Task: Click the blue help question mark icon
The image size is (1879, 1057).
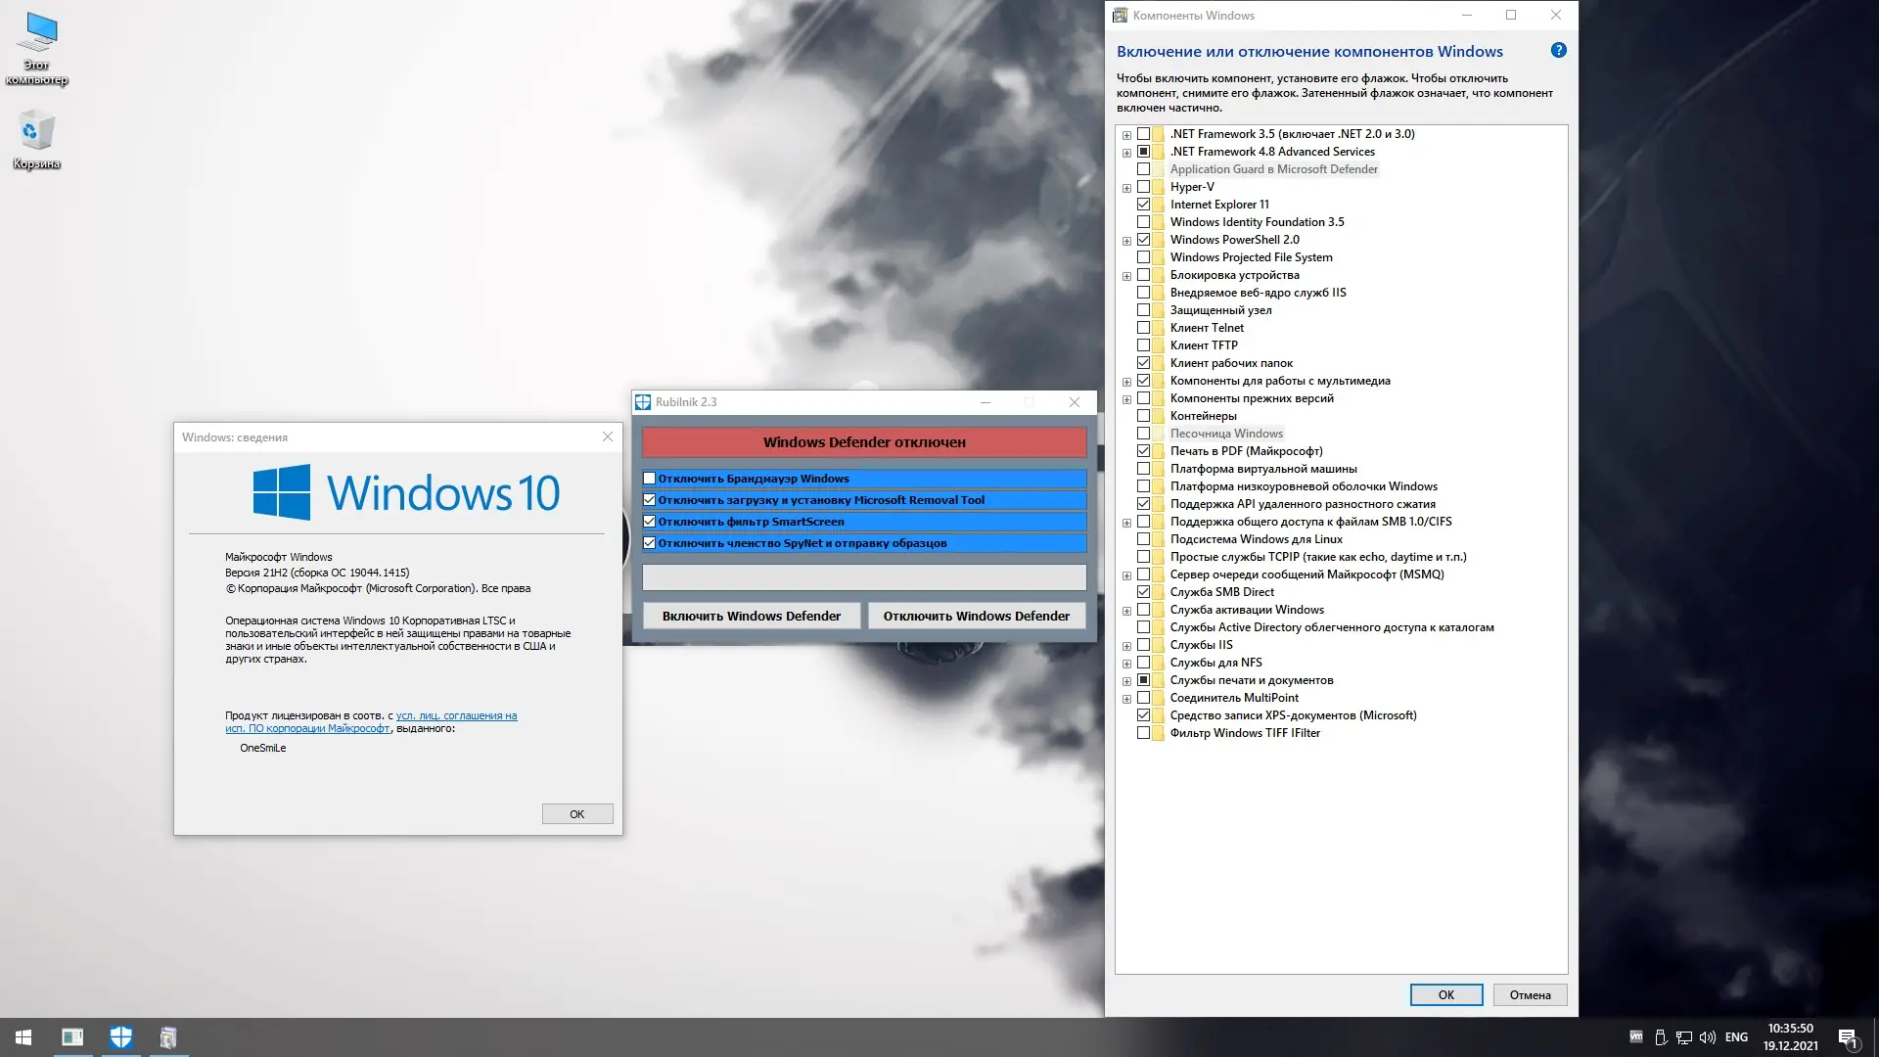Action: tap(1558, 51)
